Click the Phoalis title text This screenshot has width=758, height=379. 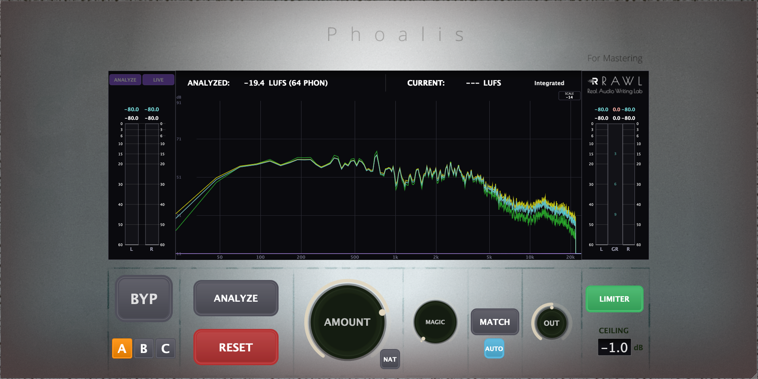(396, 34)
